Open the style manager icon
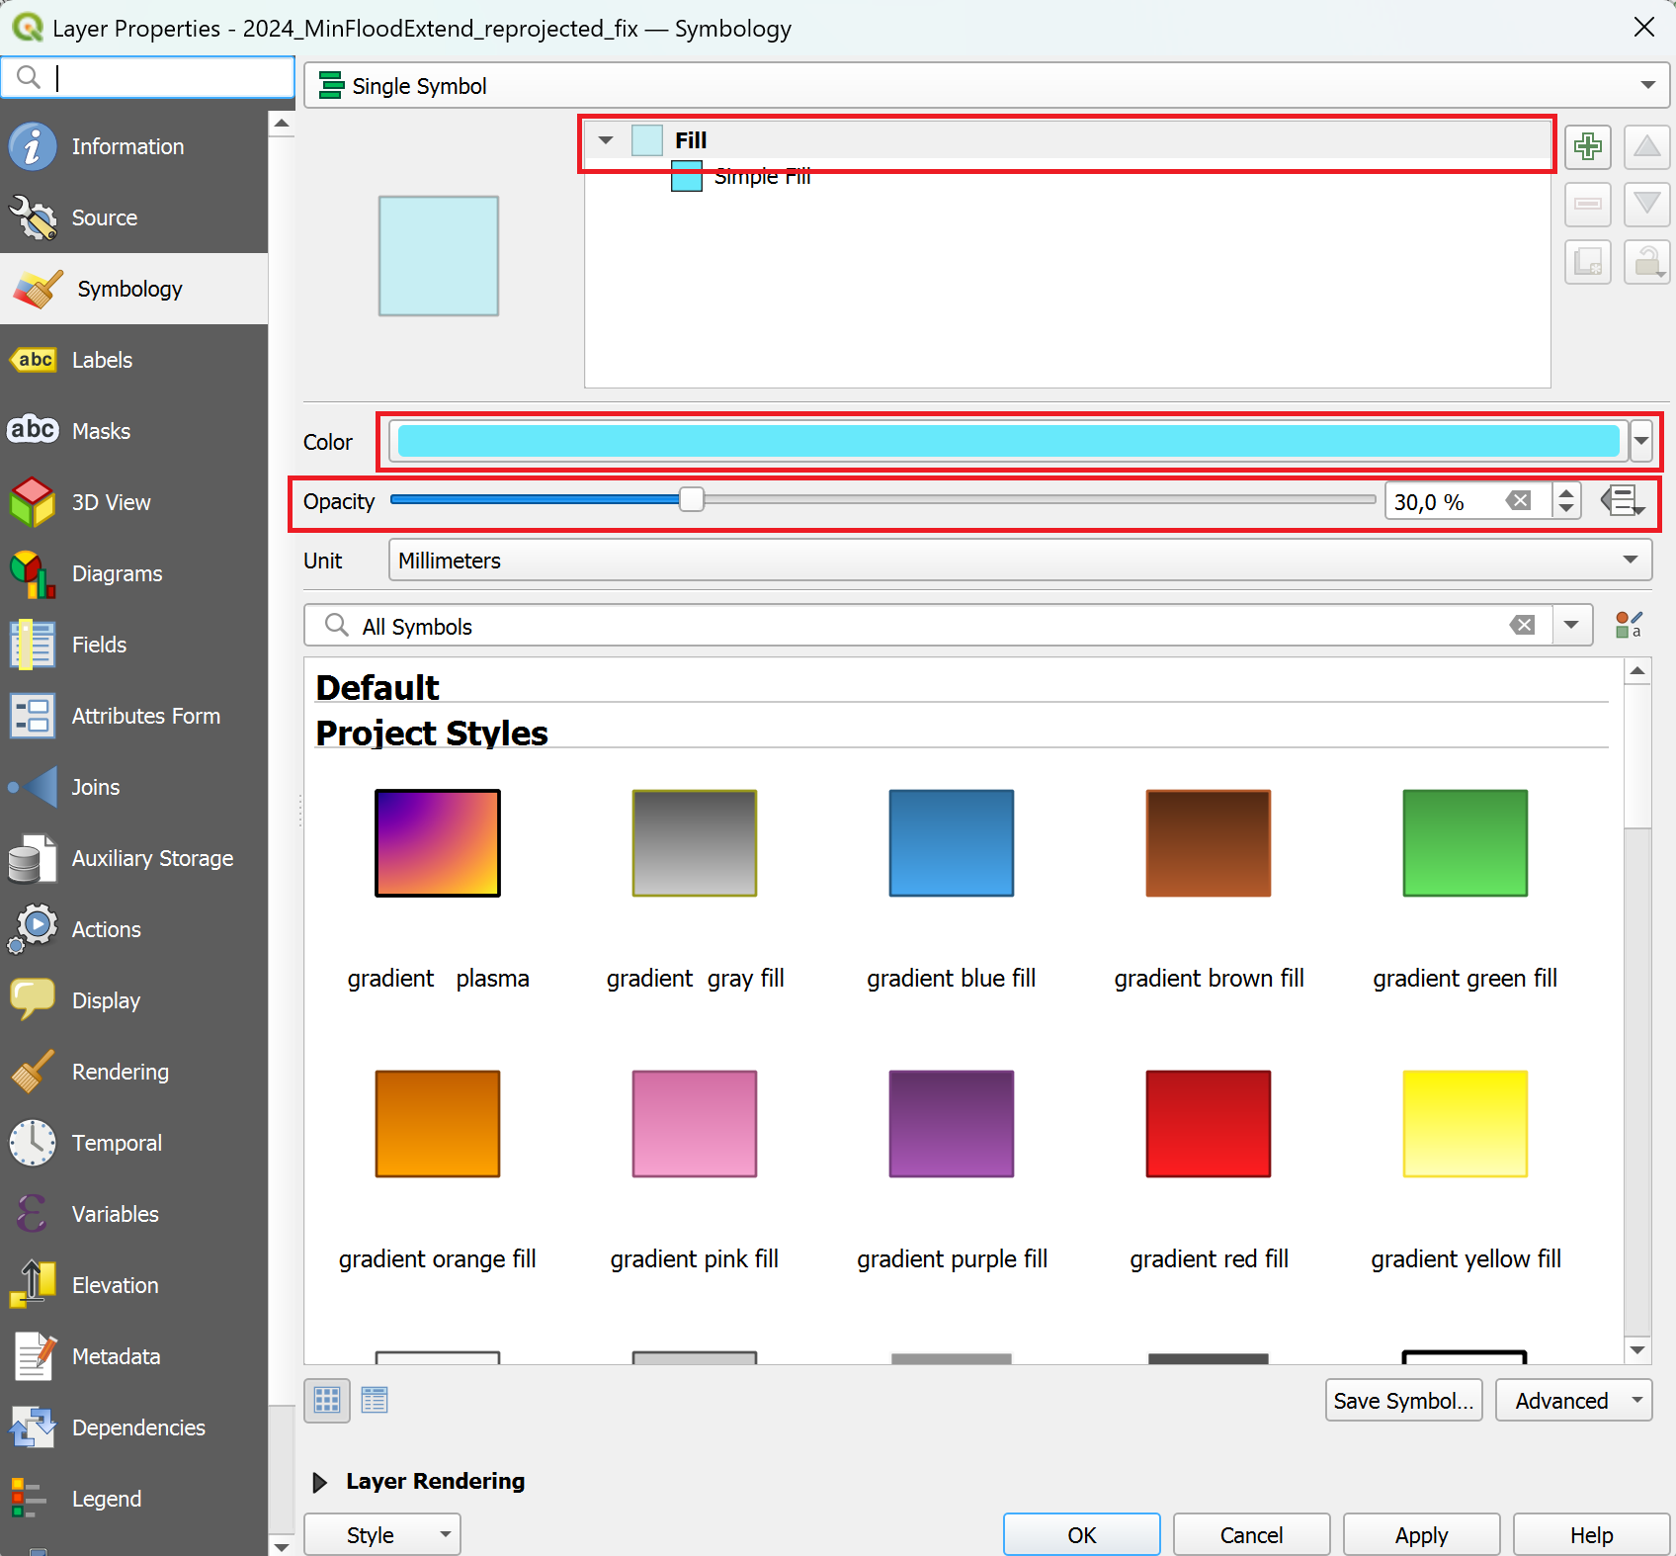The height and width of the screenshot is (1556, 1676). (1629, 625)
